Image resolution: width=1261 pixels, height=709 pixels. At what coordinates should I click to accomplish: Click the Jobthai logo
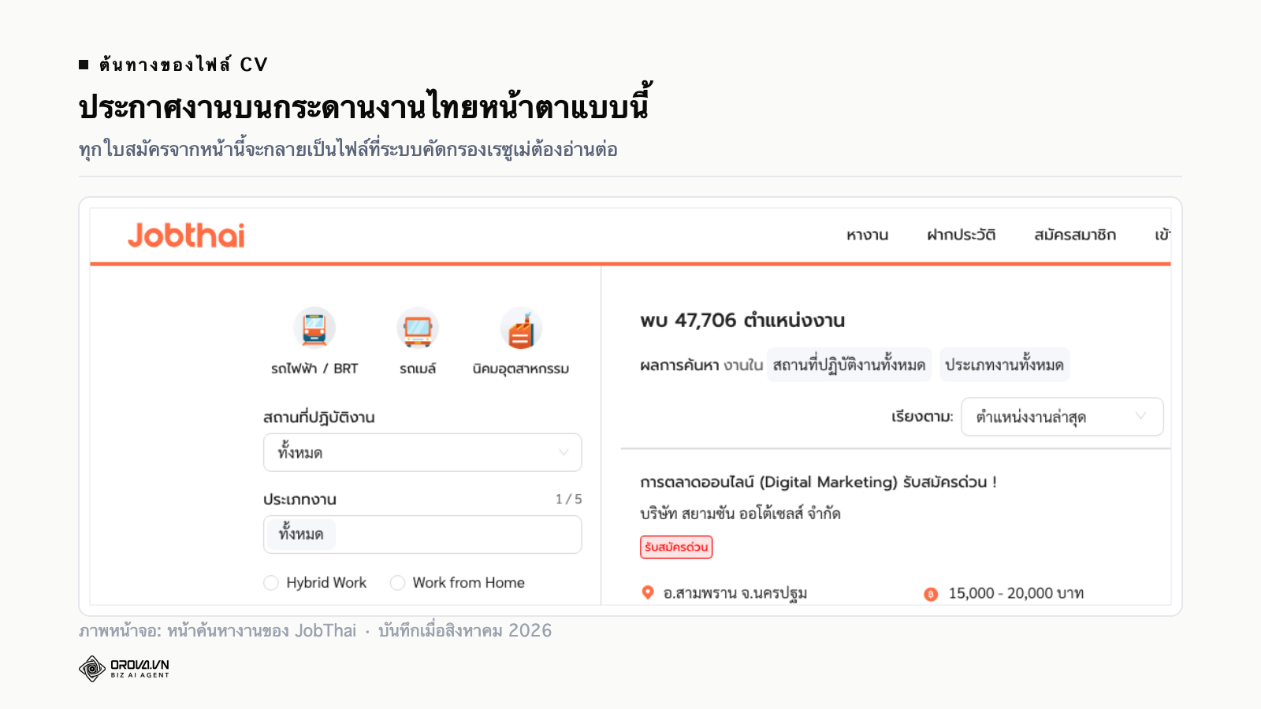point(186,236)
